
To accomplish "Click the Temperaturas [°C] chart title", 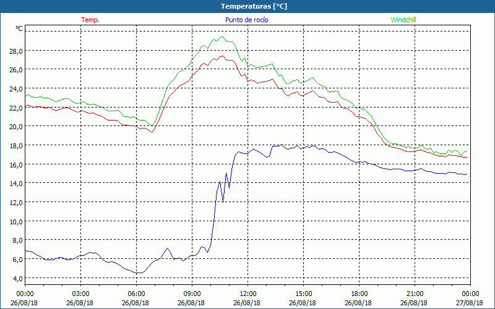I will [254, 6].
